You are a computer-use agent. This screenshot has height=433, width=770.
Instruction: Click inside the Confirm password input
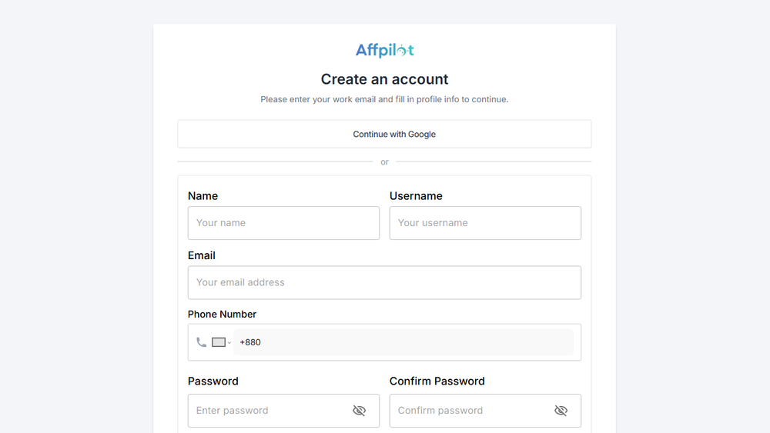471,411
